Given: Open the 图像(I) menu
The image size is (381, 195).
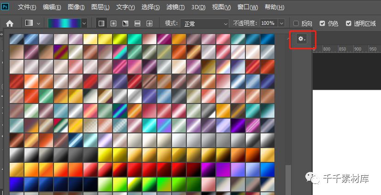Looking at the screenshot, I should 76,7.
